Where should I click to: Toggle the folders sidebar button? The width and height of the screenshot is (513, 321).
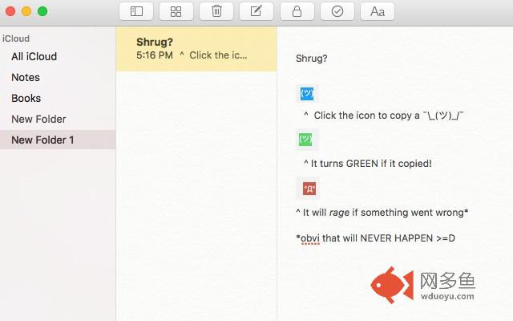[136, 11]
